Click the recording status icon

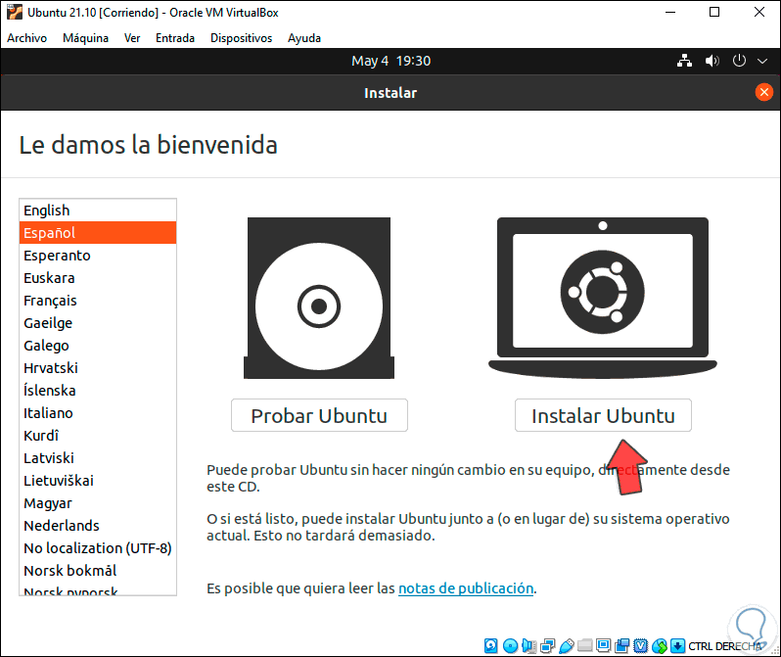coord(622,646)
